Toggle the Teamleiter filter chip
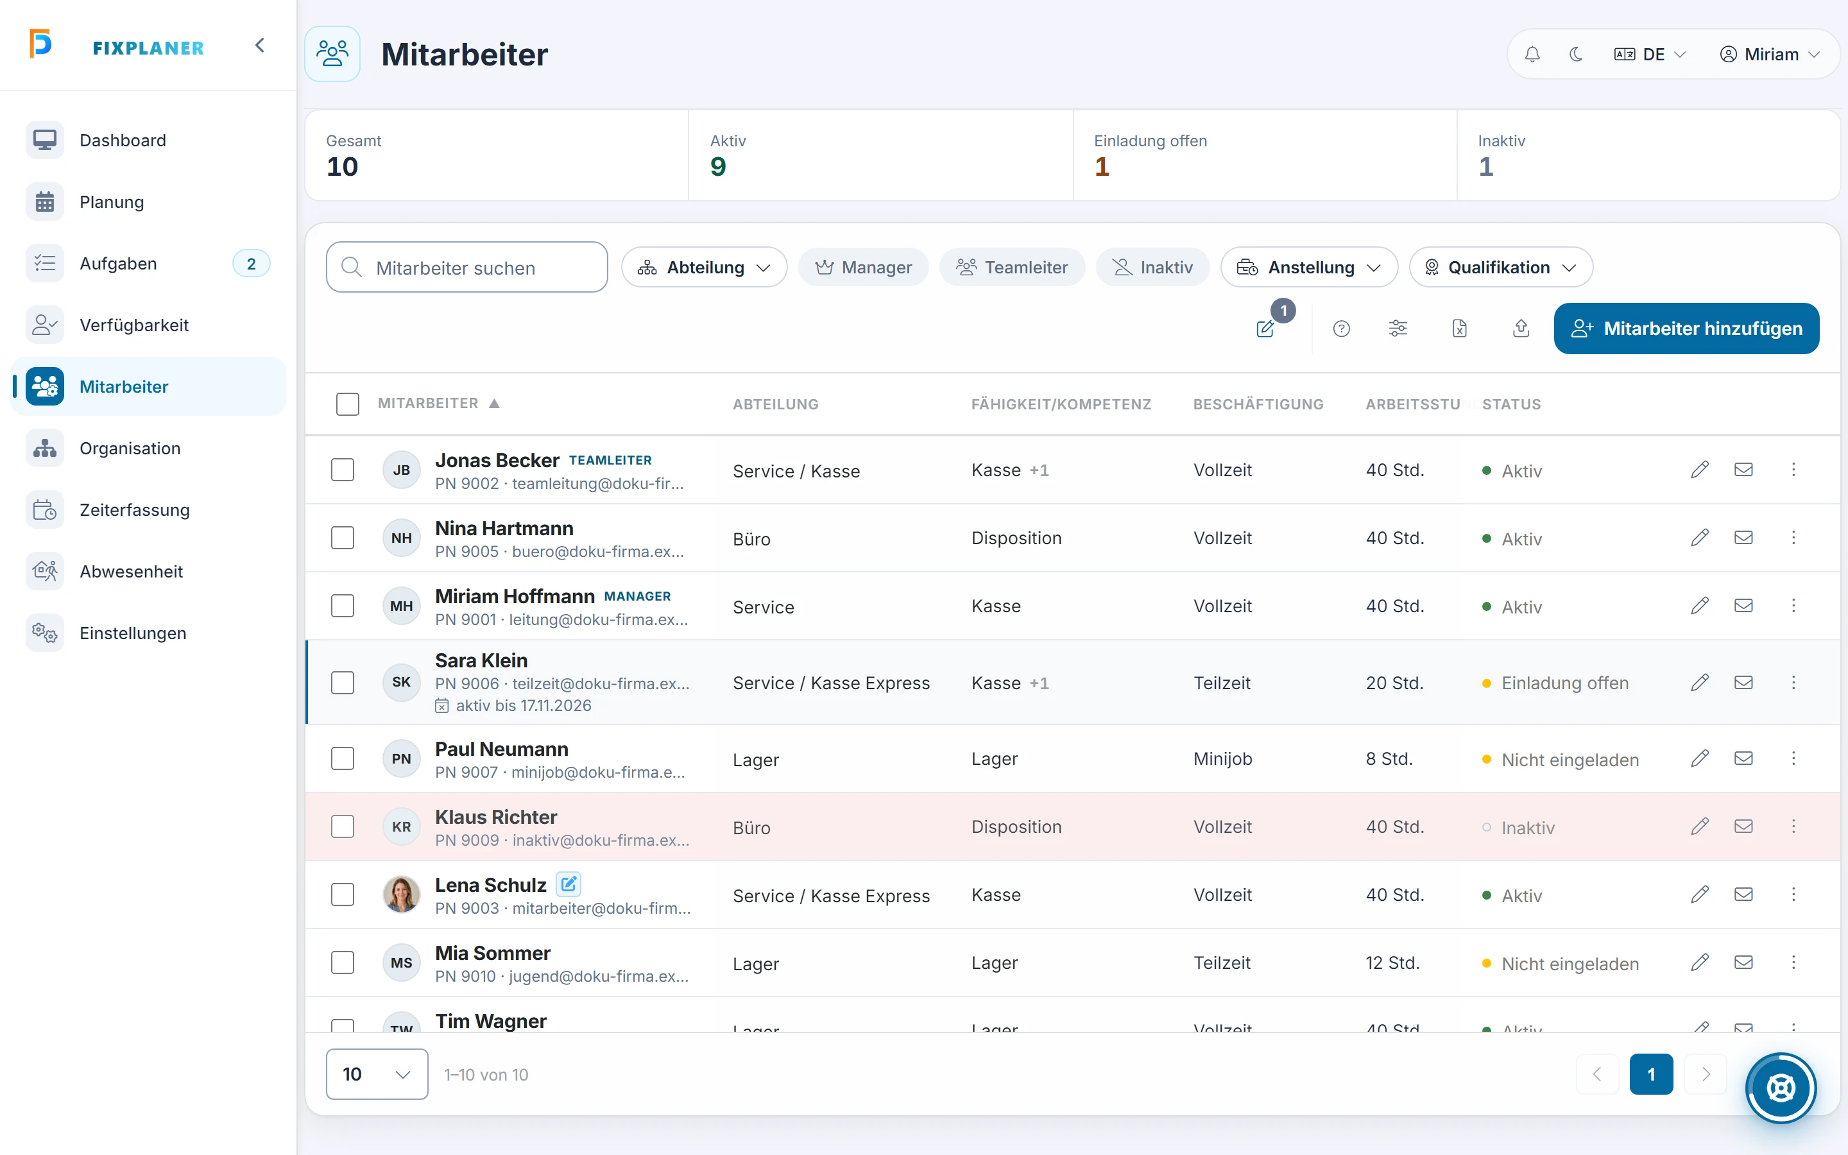1848x1155 pixels. pyautogui.click(x=1012, y=268)
